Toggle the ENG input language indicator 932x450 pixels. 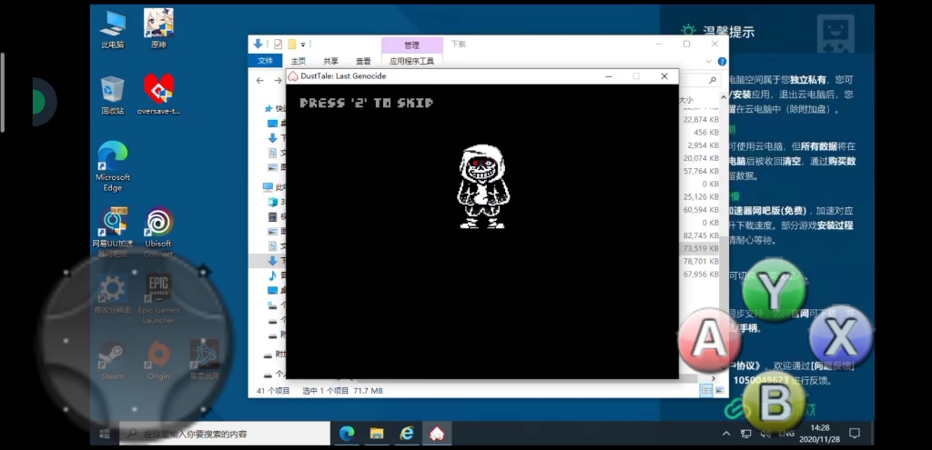click(x=786, y=434)
